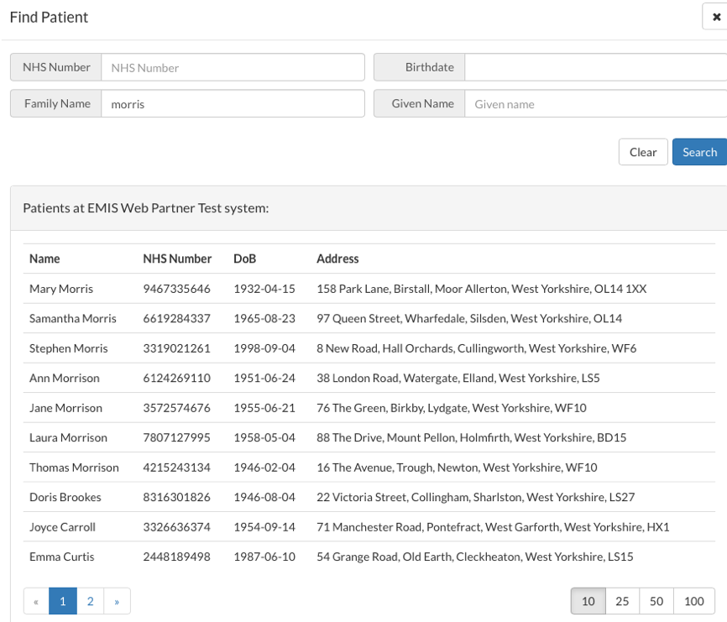Select patient Mary Morris

[61, 289]
